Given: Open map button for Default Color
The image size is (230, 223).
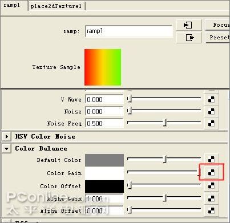Looking at the screenshot, I should [x=211, y=159].
